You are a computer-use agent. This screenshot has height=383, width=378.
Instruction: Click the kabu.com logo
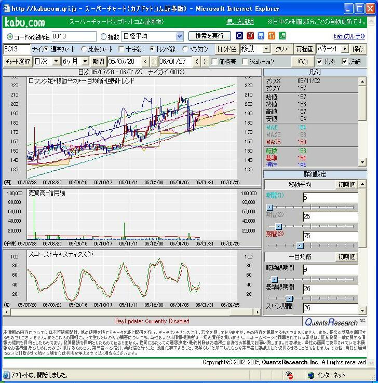point(25,22)
